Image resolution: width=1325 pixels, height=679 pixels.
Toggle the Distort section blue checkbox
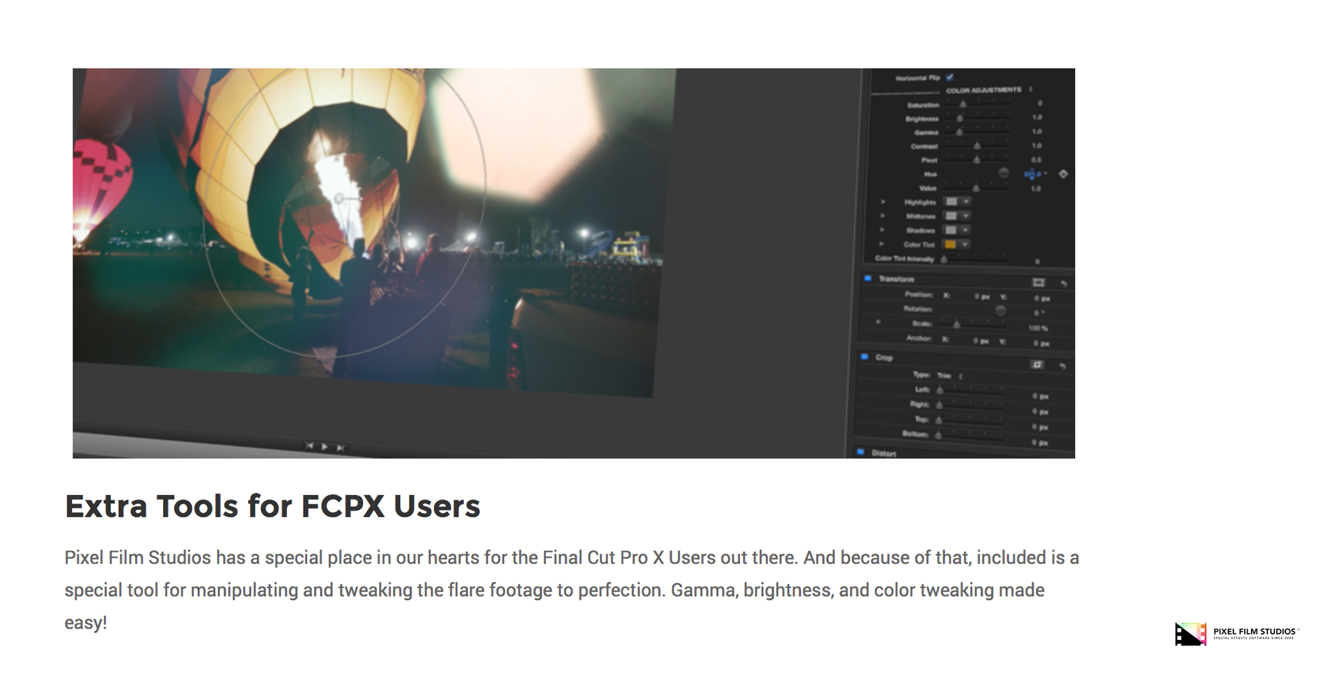[860, 452]
